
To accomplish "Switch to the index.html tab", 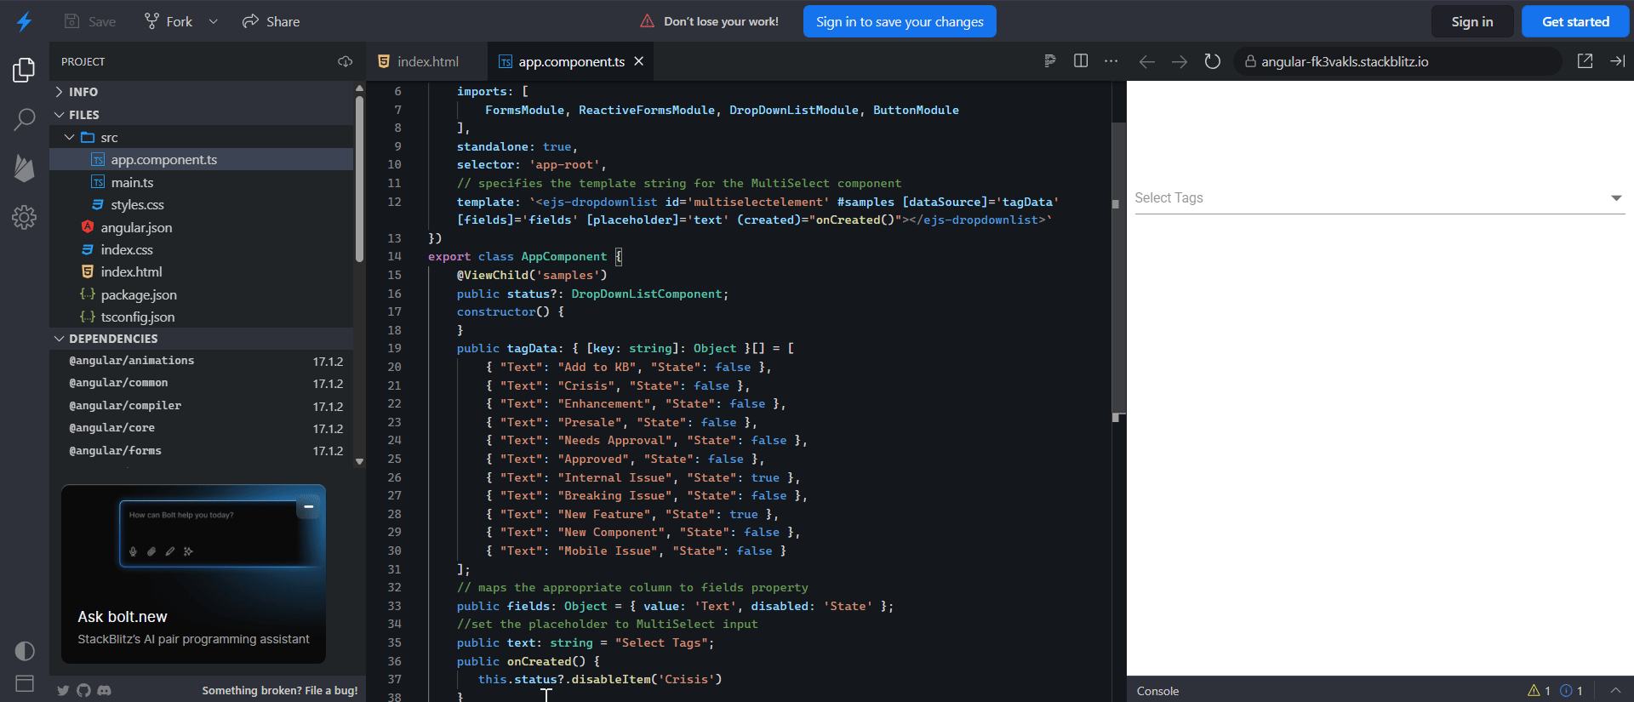I will click(427, 61).
